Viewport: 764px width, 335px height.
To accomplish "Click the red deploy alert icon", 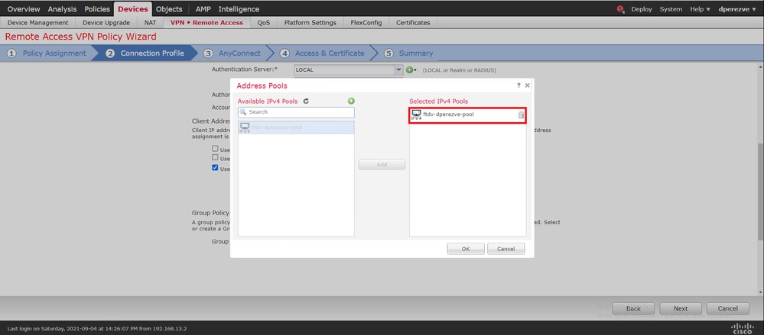I will click(620, 9).
